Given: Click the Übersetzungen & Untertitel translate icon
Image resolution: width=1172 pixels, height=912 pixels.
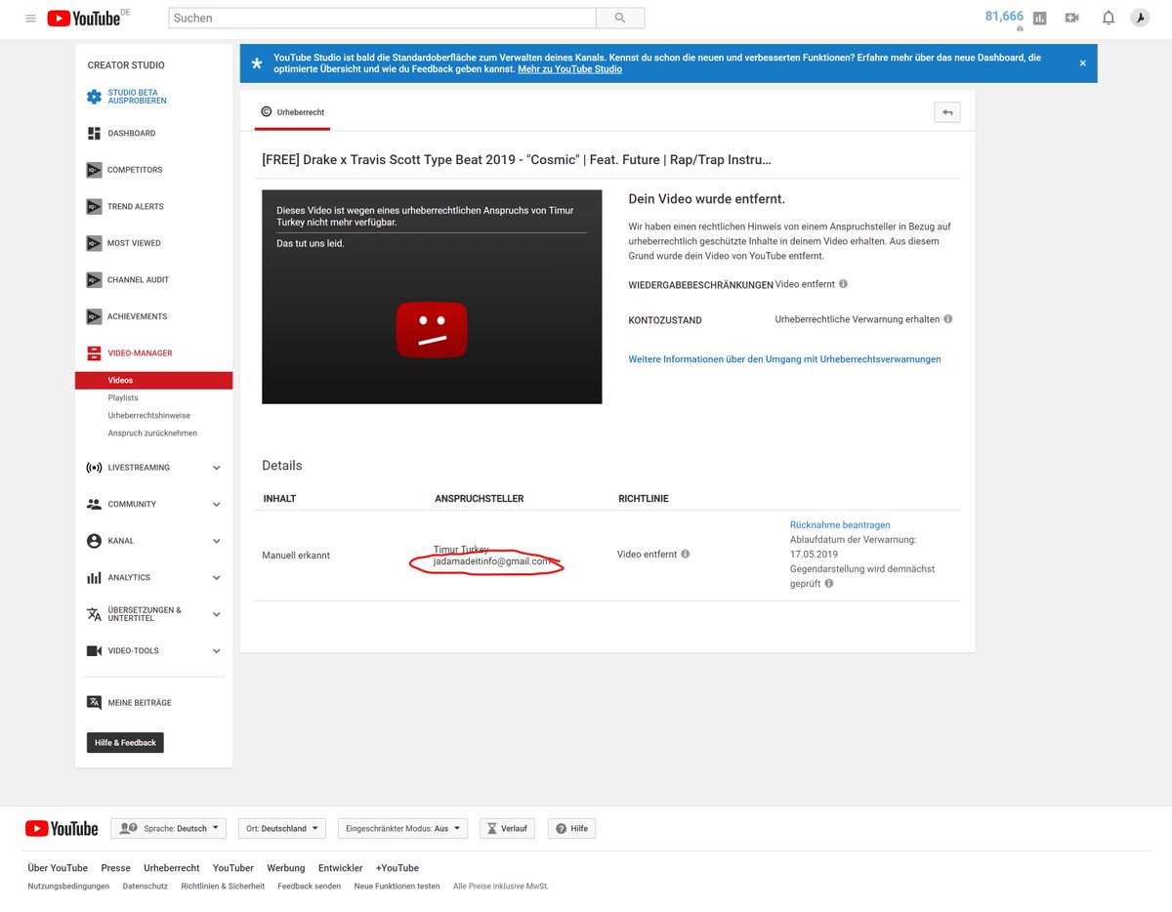Looking at the screenshot, I should (94, 614).
